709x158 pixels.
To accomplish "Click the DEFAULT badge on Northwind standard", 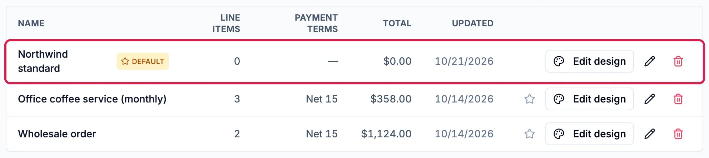I will click(143, 61).
